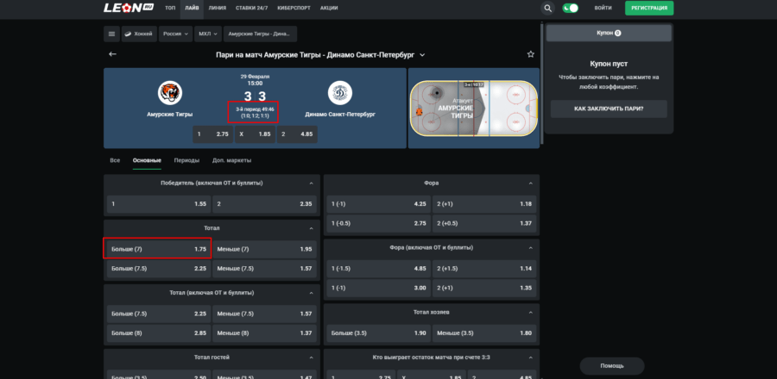This screenshot has width=777, height=379.
Task: Open the МХЛ league dropdown
Action: point(207,34)
